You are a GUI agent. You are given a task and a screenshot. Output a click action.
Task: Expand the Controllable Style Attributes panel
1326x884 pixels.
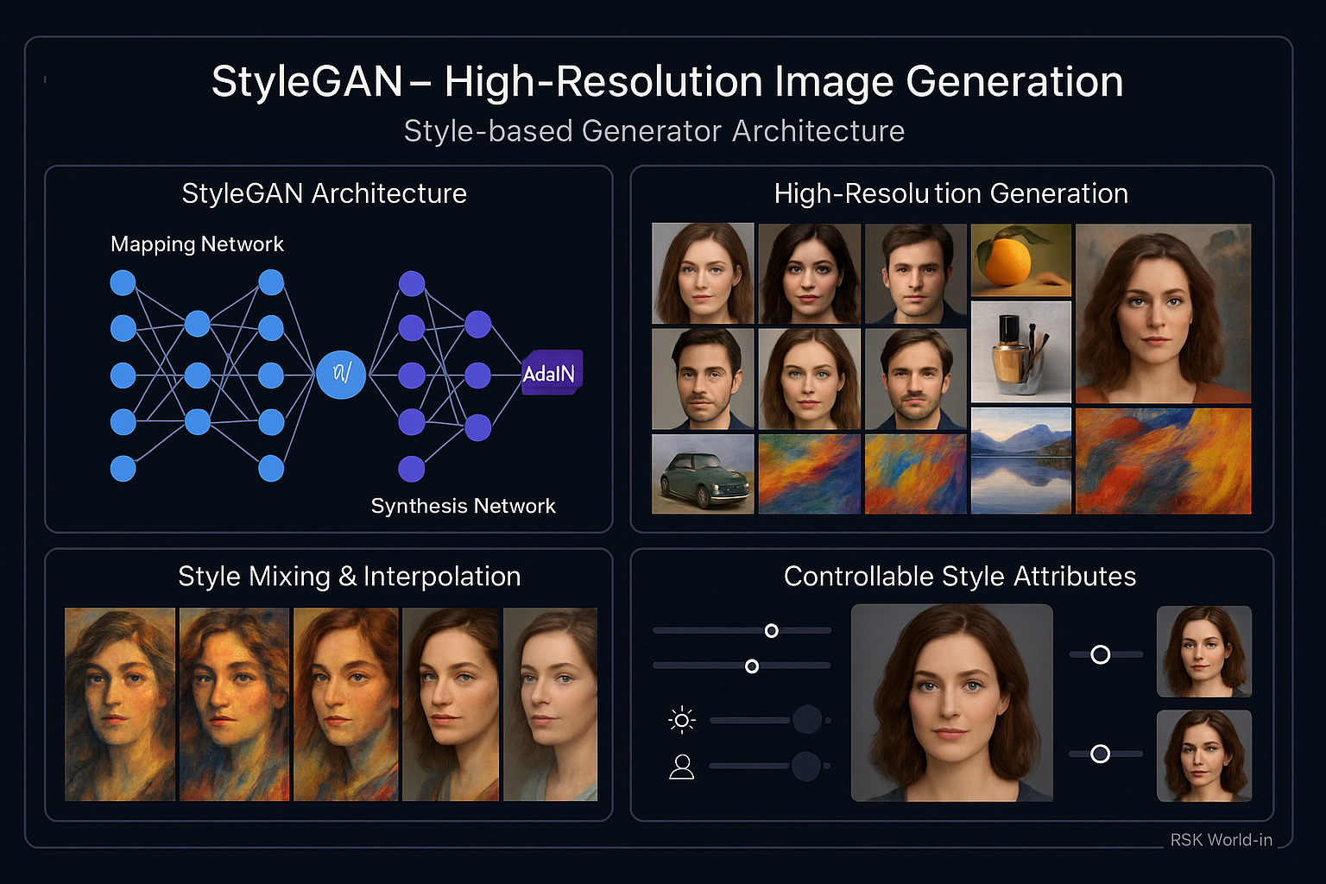959,577
